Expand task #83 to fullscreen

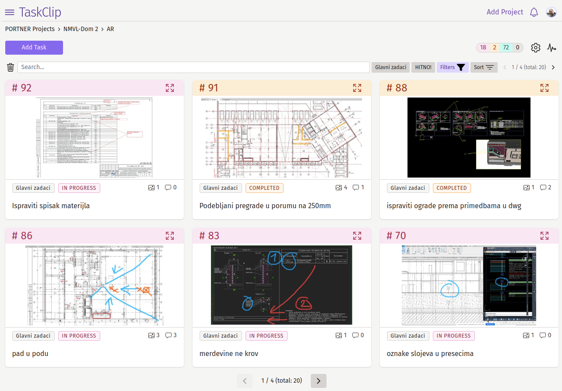357,236
